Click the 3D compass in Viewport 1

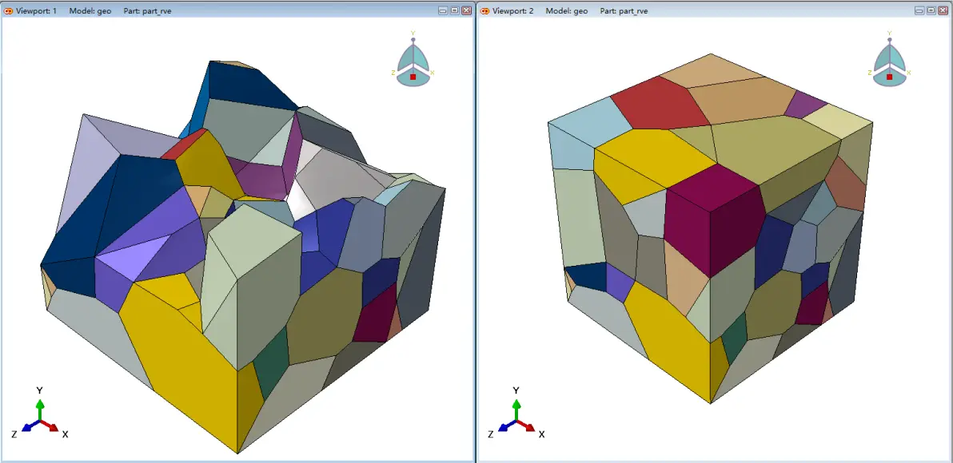[x=413, y=59]
